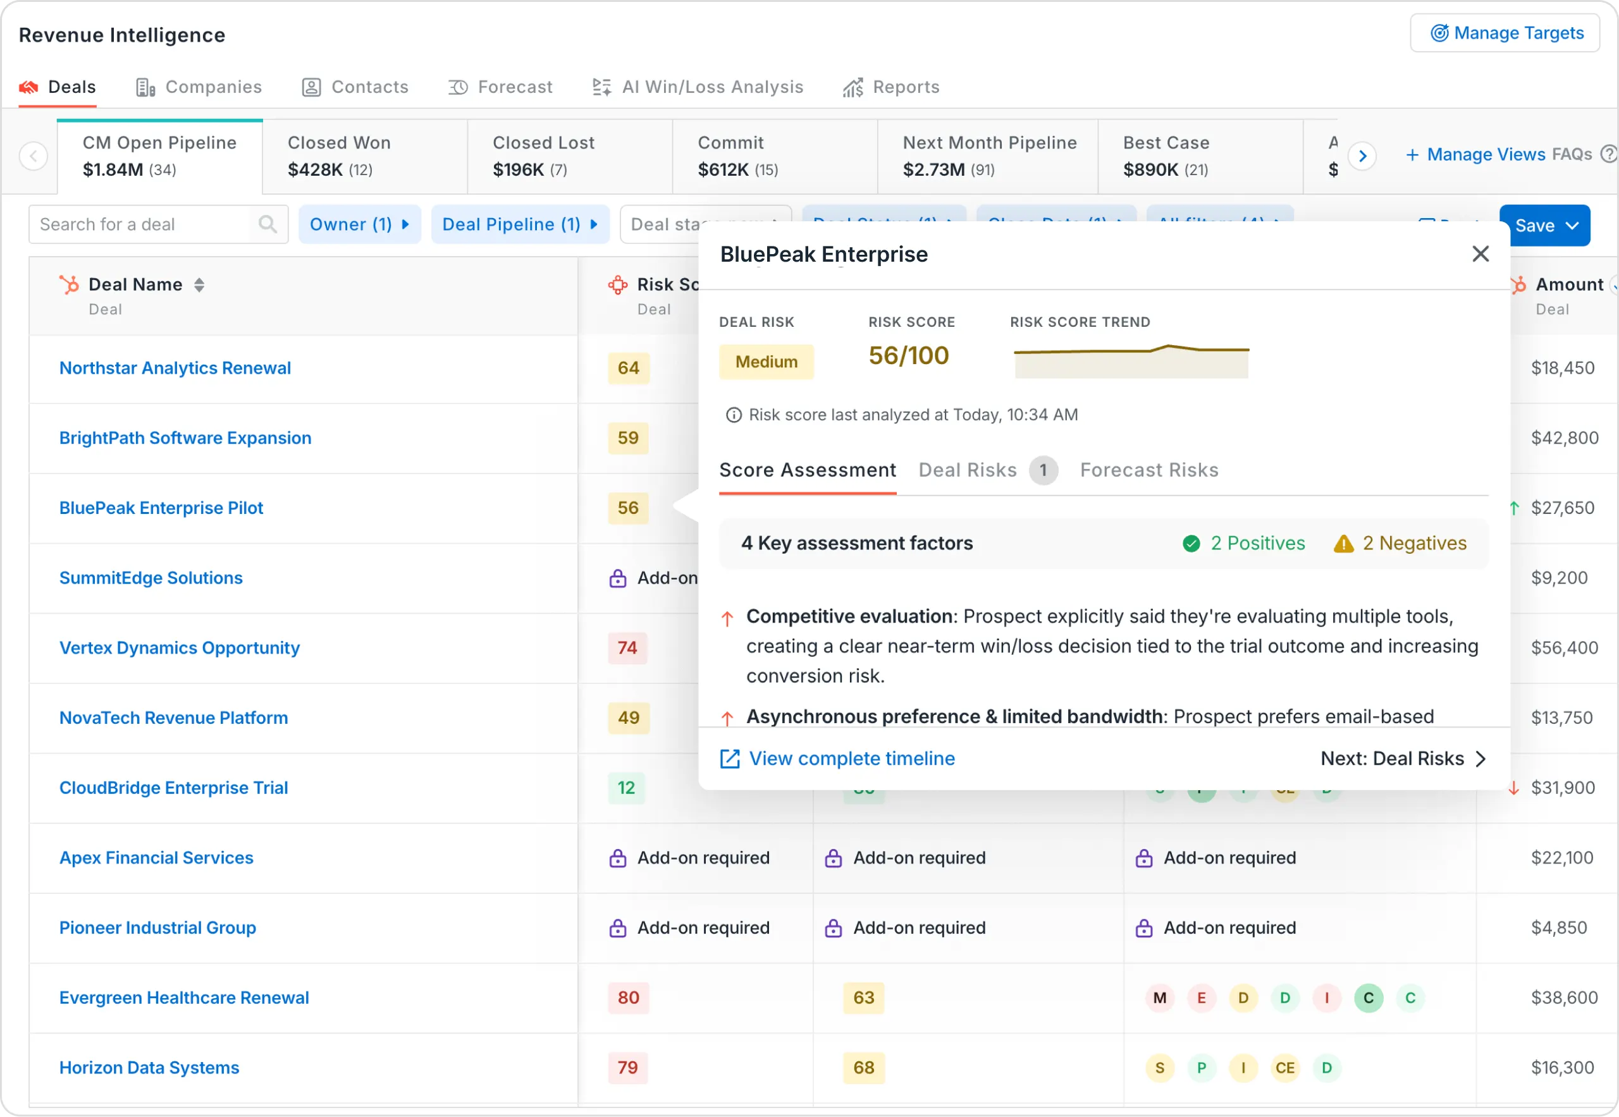The width and height of the screenshot is (1619, 1117).
Task: Sort by Deal Name column arrows
Action: click(x=199, y=285)
